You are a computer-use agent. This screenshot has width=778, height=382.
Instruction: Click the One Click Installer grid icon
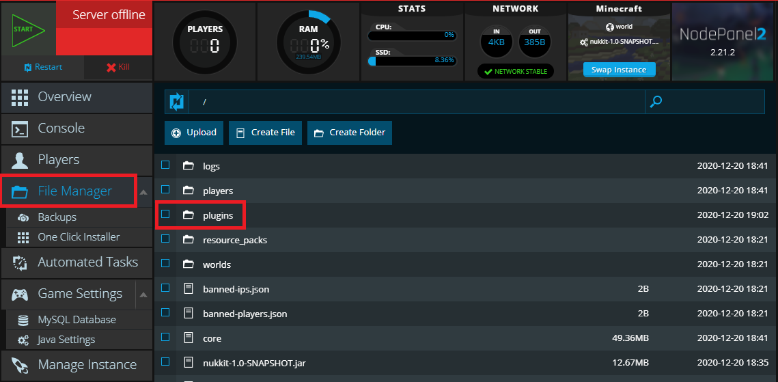click(x=23, y=237)
